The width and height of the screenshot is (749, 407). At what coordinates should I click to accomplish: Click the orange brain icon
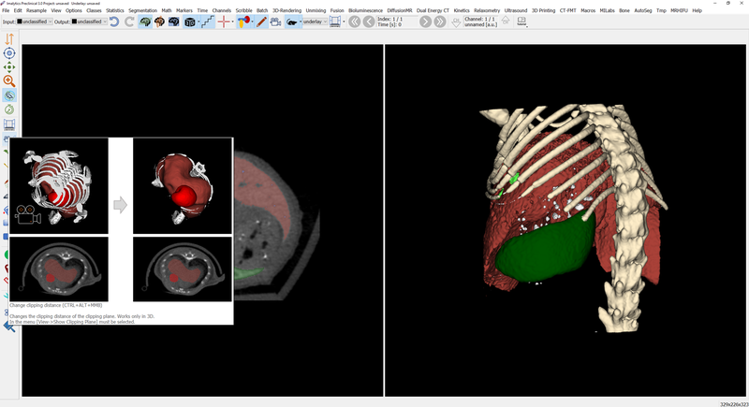coord(159,22)
